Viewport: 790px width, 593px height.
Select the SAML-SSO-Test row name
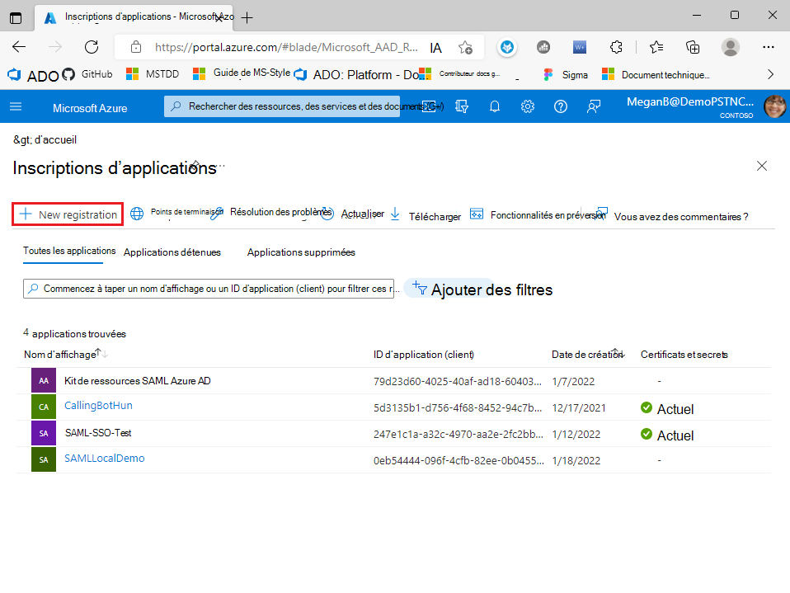(98, 433)
